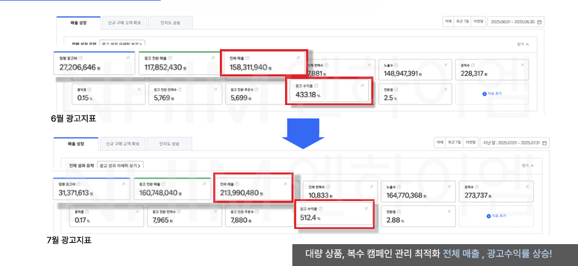Click the 7,965 광고 전환 판매수 value
The image size is (578, 266).
click(161, 220)
